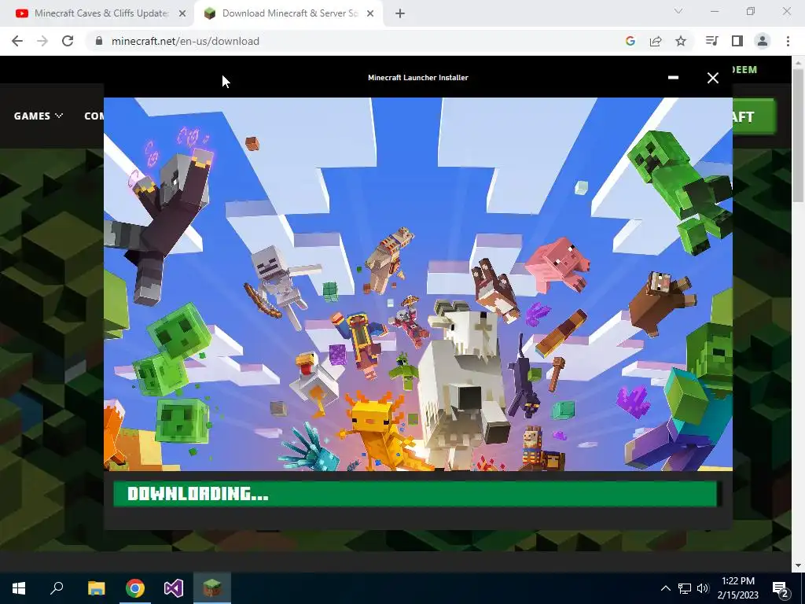Open the network status tray icon
This screenshot has height=604, width=805.
pyautogui.click(x=685, y=588)
